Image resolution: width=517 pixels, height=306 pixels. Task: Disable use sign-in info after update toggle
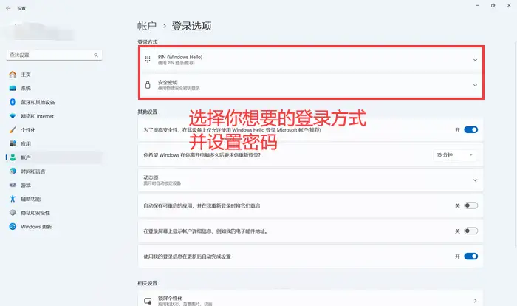point(471,256)
